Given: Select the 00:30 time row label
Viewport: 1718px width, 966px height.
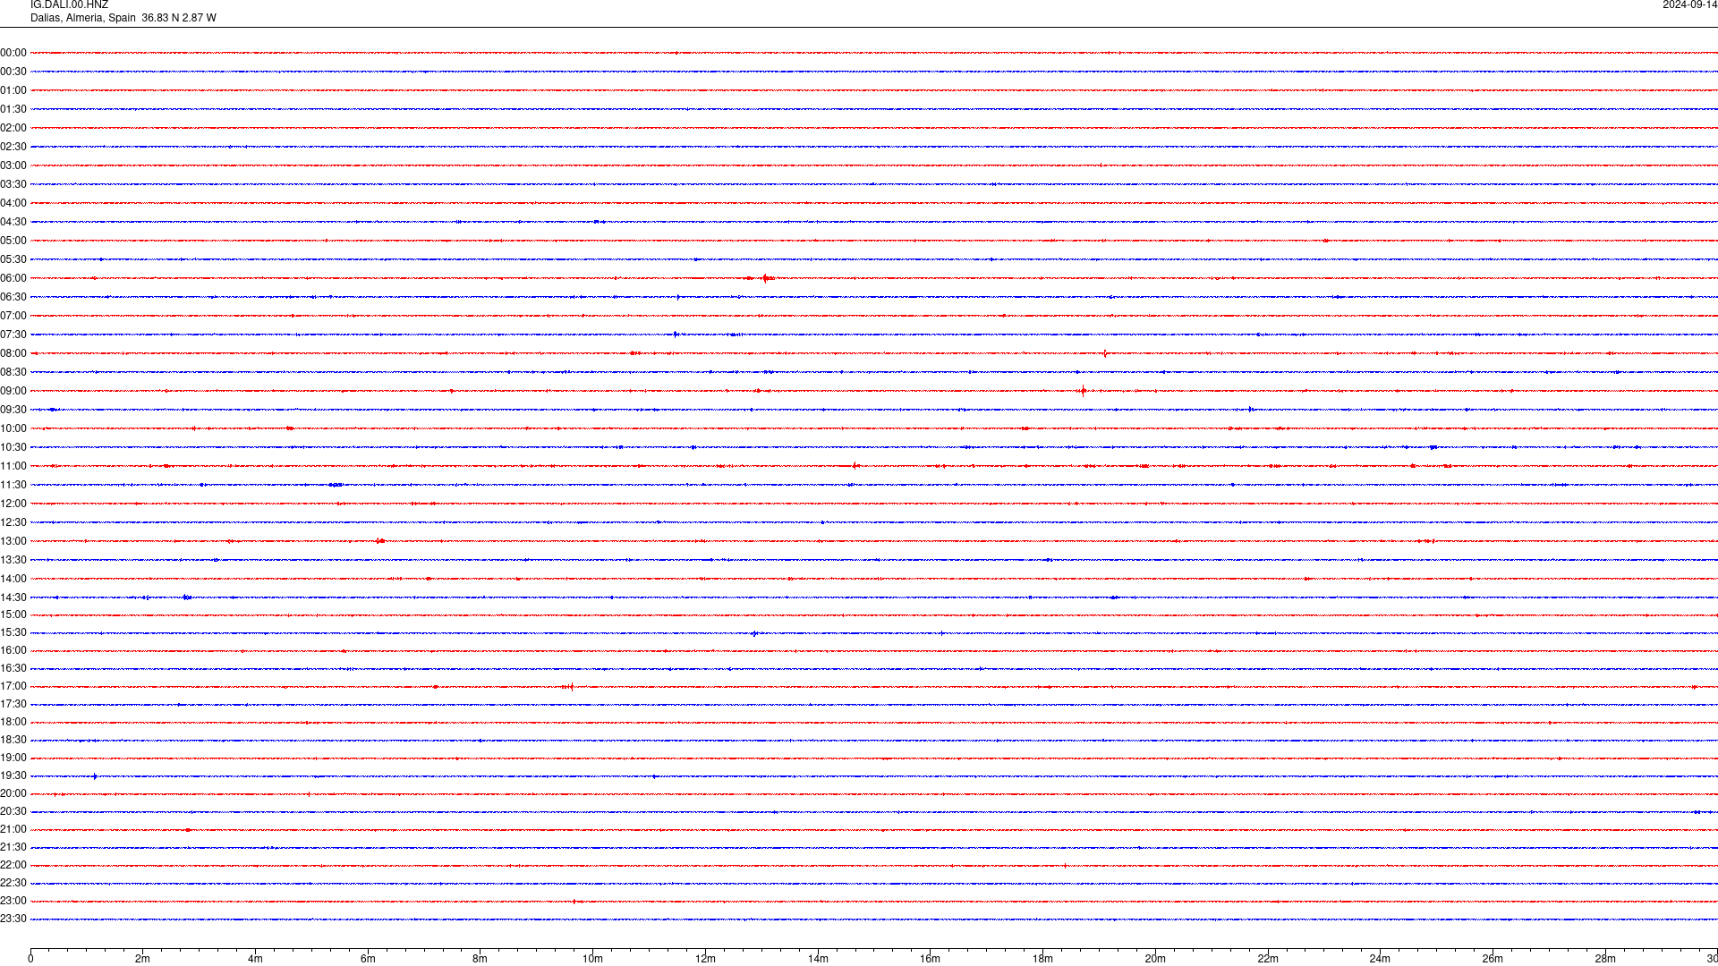Looking at the screenshot, I should point(13,72).
